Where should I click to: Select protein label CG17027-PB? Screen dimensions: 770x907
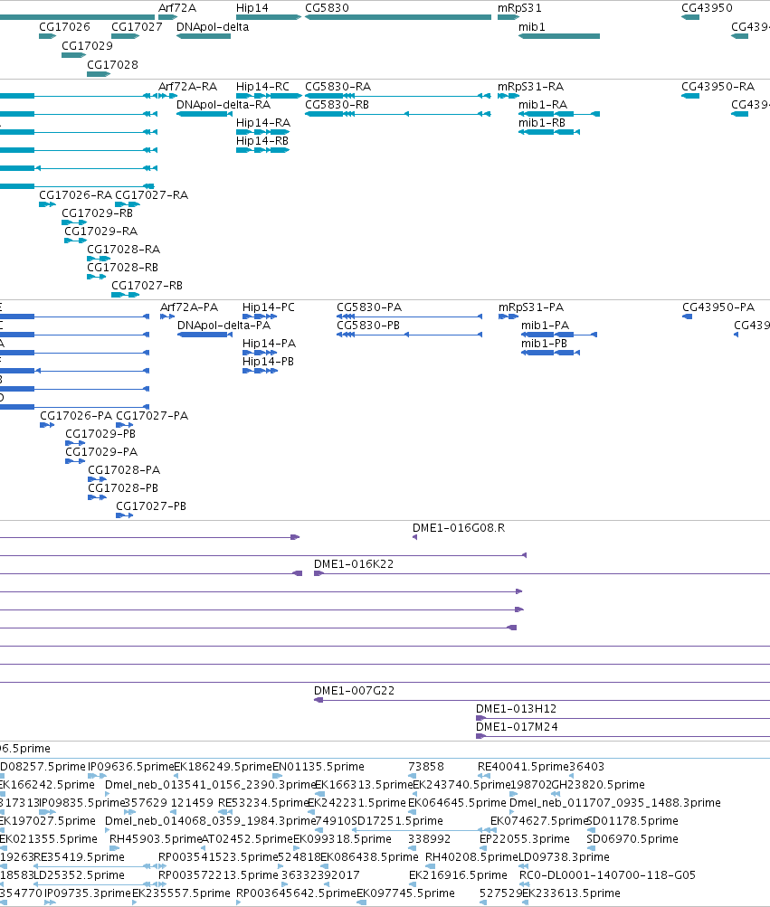[151, 505]
